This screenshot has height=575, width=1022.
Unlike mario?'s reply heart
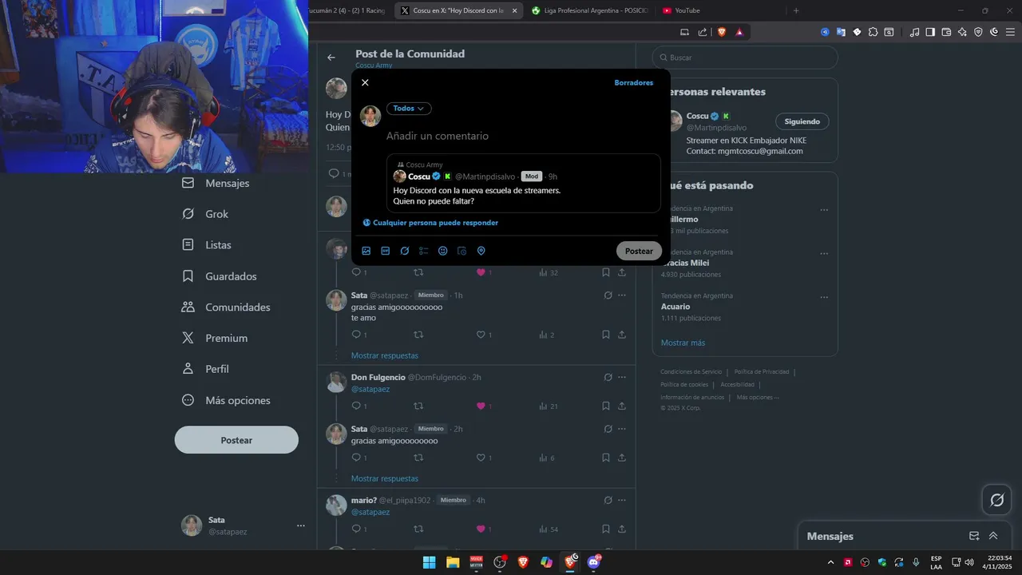tap(481, 529)
